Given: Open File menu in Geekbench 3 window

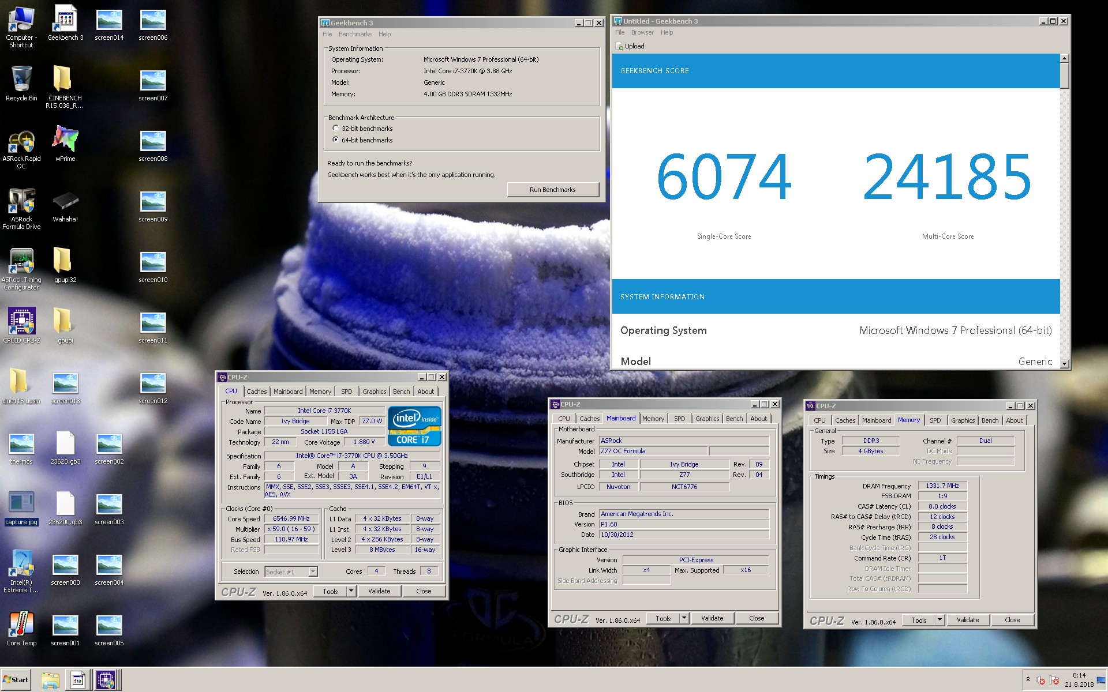Looking at the screenshot, I should pos(327,34).
